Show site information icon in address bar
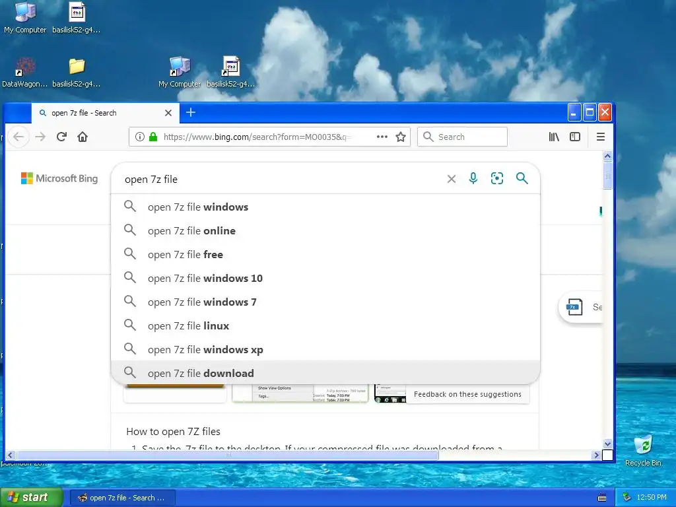676x507 pixels. [140, 137]
